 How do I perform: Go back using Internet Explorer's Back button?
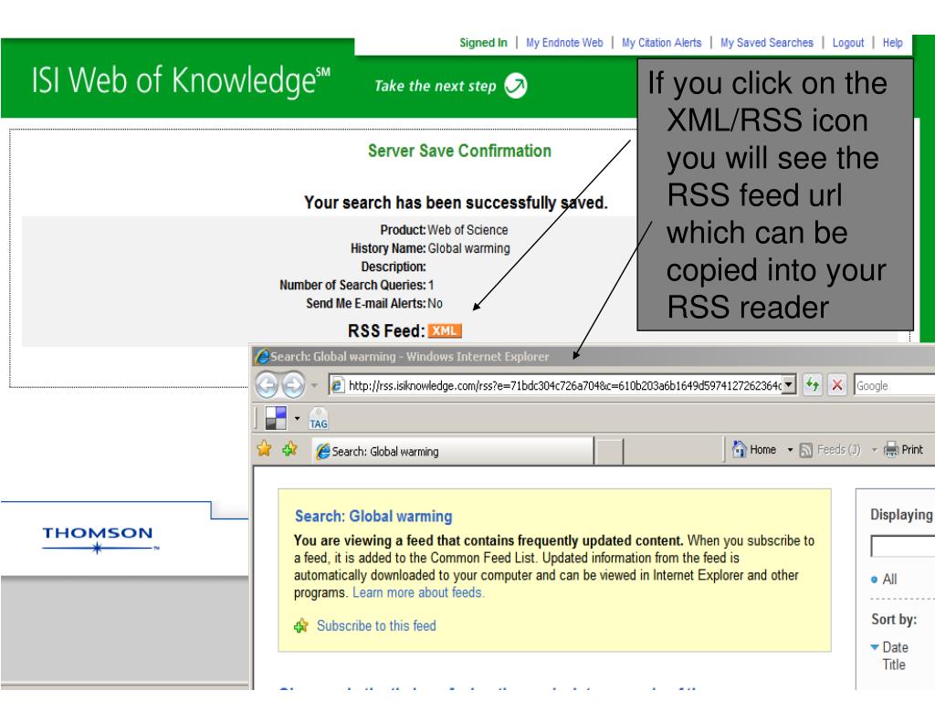(268, 385)
